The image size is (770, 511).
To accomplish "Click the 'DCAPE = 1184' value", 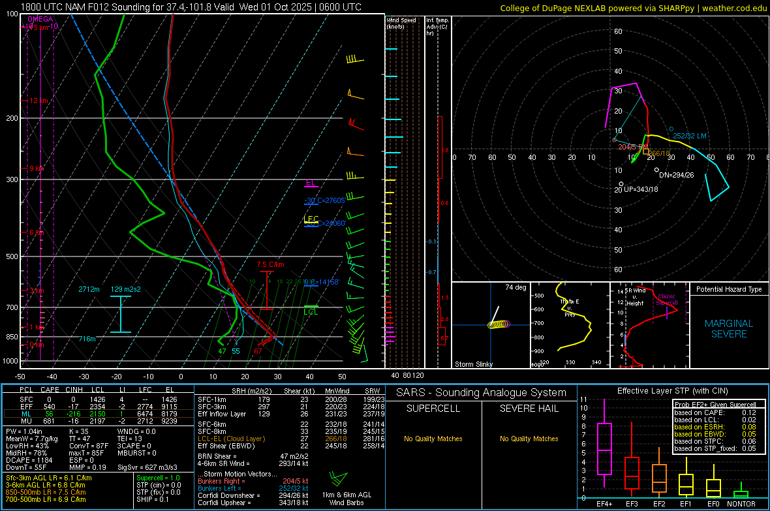I will [x=29, y=460].
